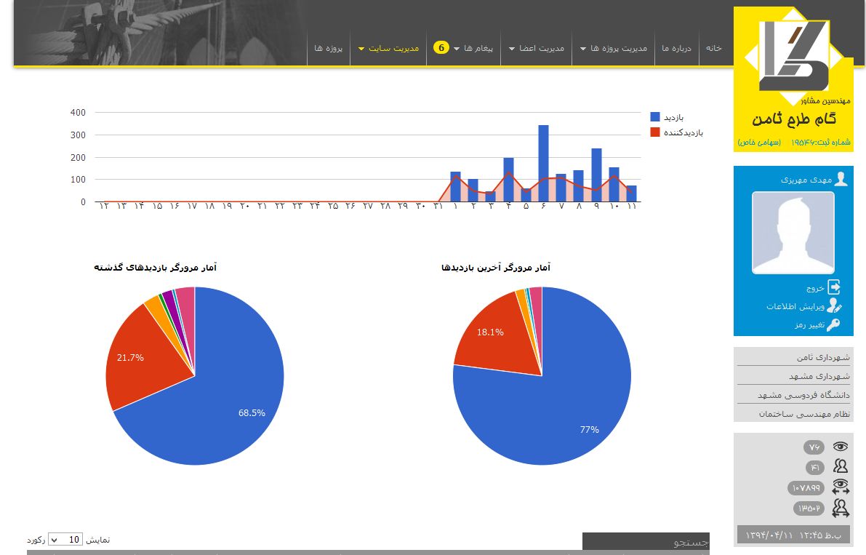The height and width of the screenshot is (555, 866).
Task: Click the today's visits eye icon
Action: (x=841, y=447)
